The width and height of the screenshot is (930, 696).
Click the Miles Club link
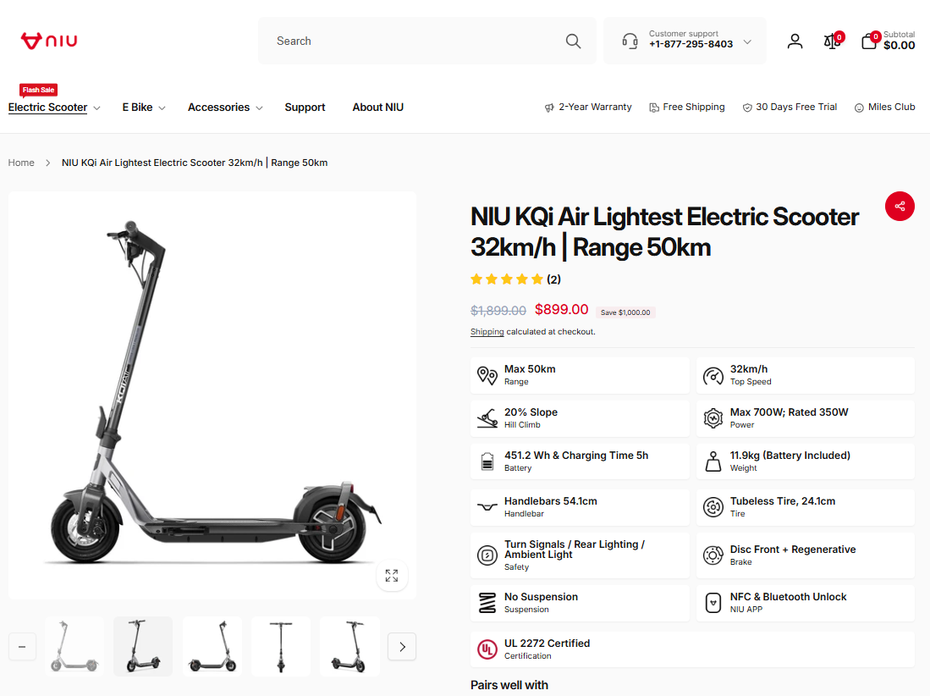click(x=891, y=107)
